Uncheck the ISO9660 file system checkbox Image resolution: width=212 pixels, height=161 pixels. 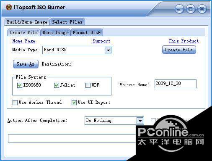point(20,85)
